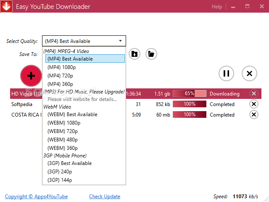Click the Downloading status text
The width and height of the screenshot is (269, 202).
224,94
